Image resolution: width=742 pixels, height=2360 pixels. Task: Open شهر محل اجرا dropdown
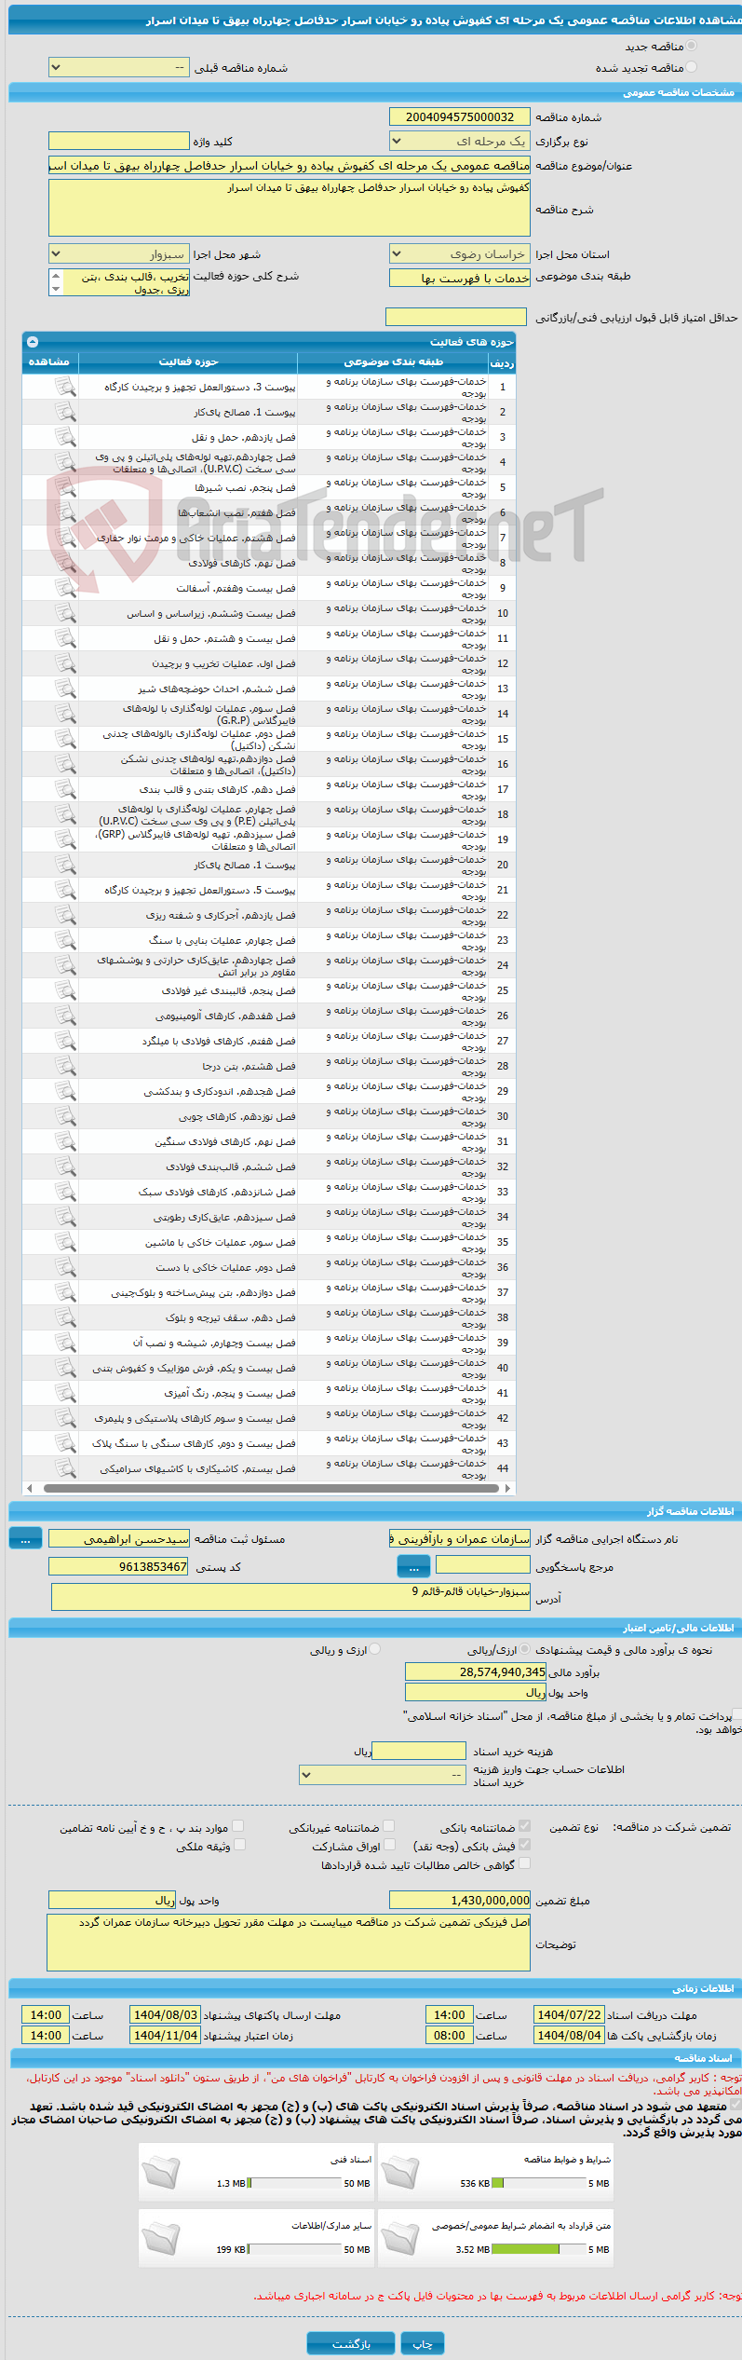(x=119, y=253)
